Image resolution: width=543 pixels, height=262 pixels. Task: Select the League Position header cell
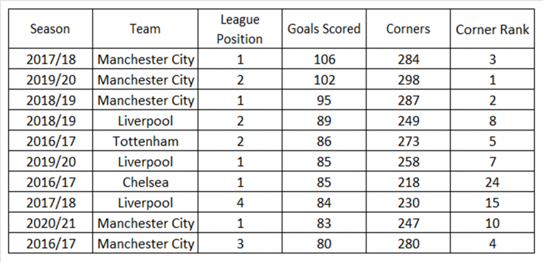pyautogui.click(x=240, y=29)
